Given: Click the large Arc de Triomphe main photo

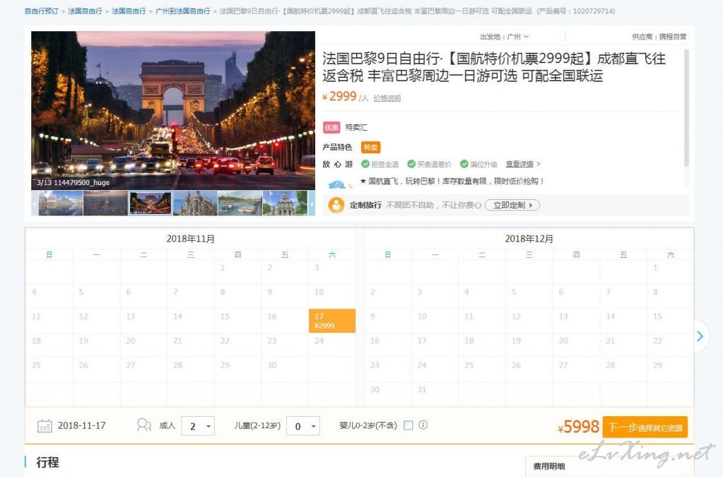Looking at the screenshot, I should (173, 111).
